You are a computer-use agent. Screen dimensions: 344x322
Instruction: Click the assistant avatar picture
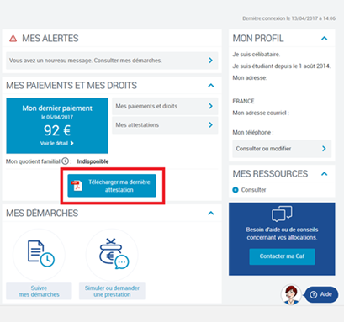click(291, 294)
